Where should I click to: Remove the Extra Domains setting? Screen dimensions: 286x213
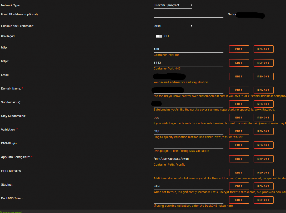(x=263, y=172)
